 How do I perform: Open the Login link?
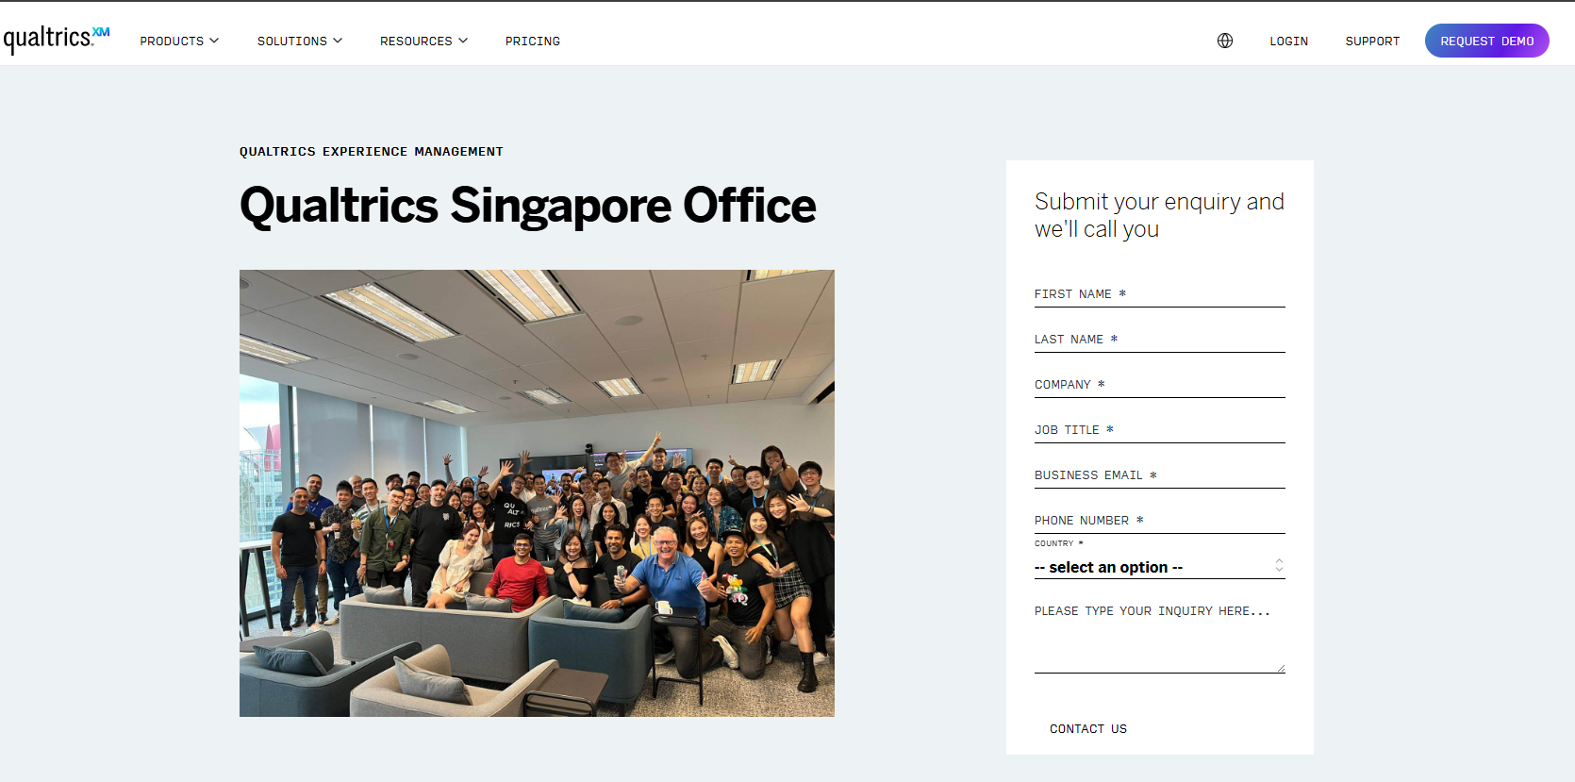(x=1288, y=41)
